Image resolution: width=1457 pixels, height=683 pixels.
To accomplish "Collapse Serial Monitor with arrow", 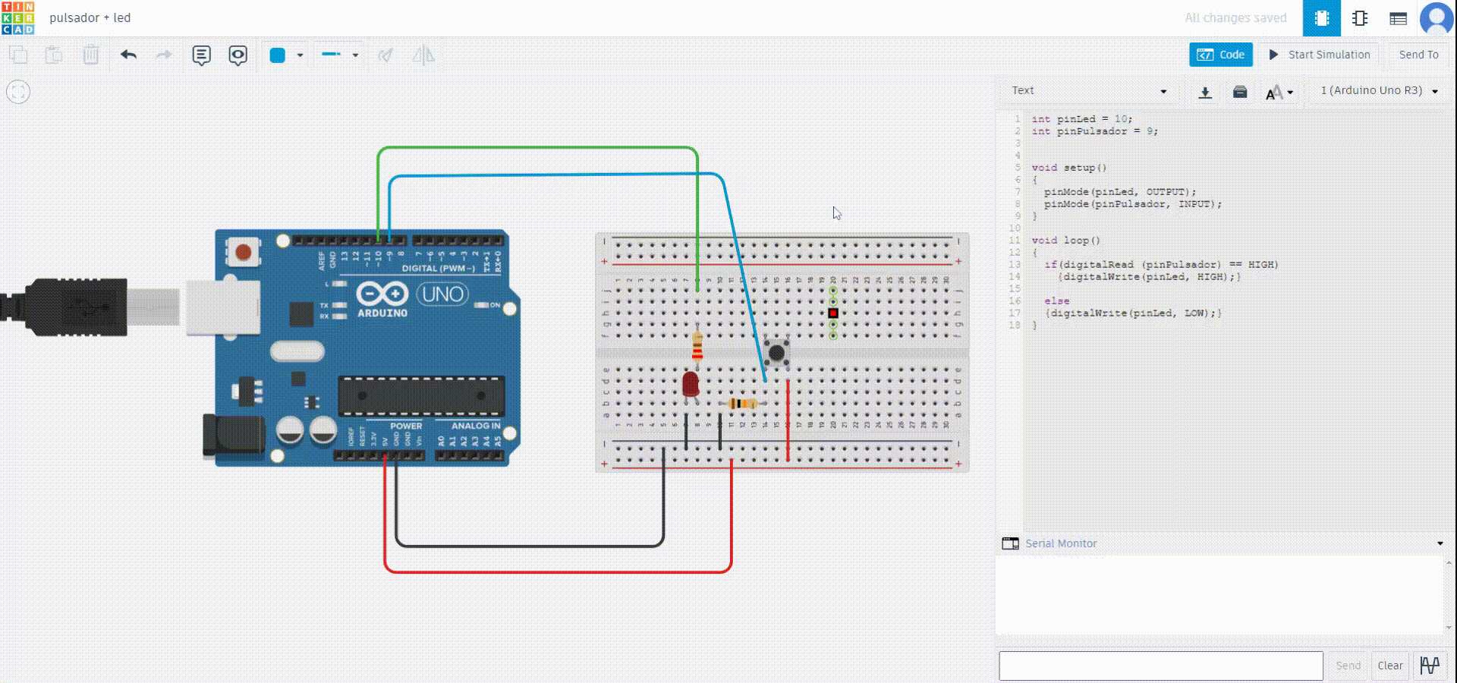I will point(1440,543).
